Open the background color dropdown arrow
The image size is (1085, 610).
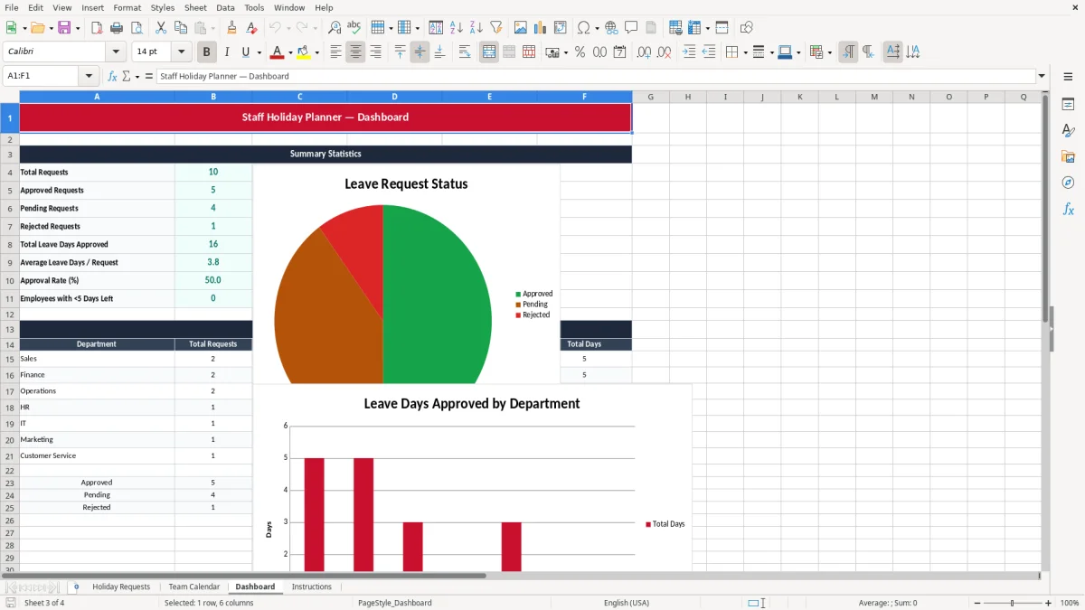click(x=316, y=52)
